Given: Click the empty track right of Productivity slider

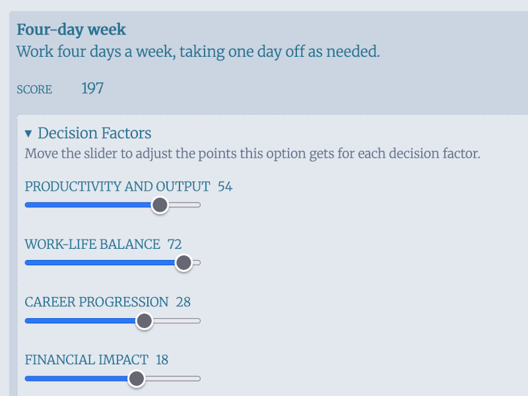Looking at the screenshot, I should (x=185, y=205).
